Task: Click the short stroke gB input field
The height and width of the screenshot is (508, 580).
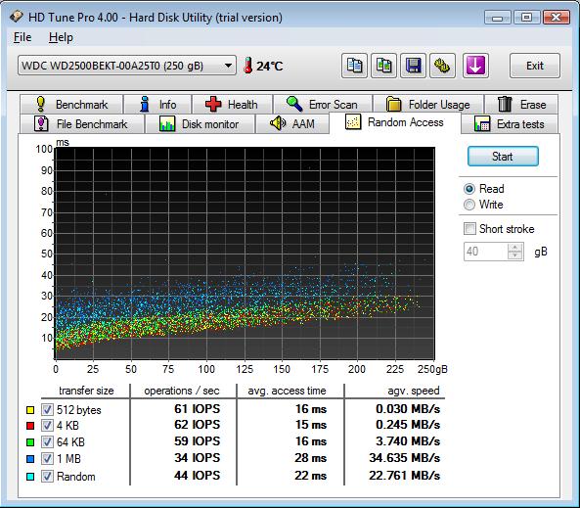Action: 486,252
